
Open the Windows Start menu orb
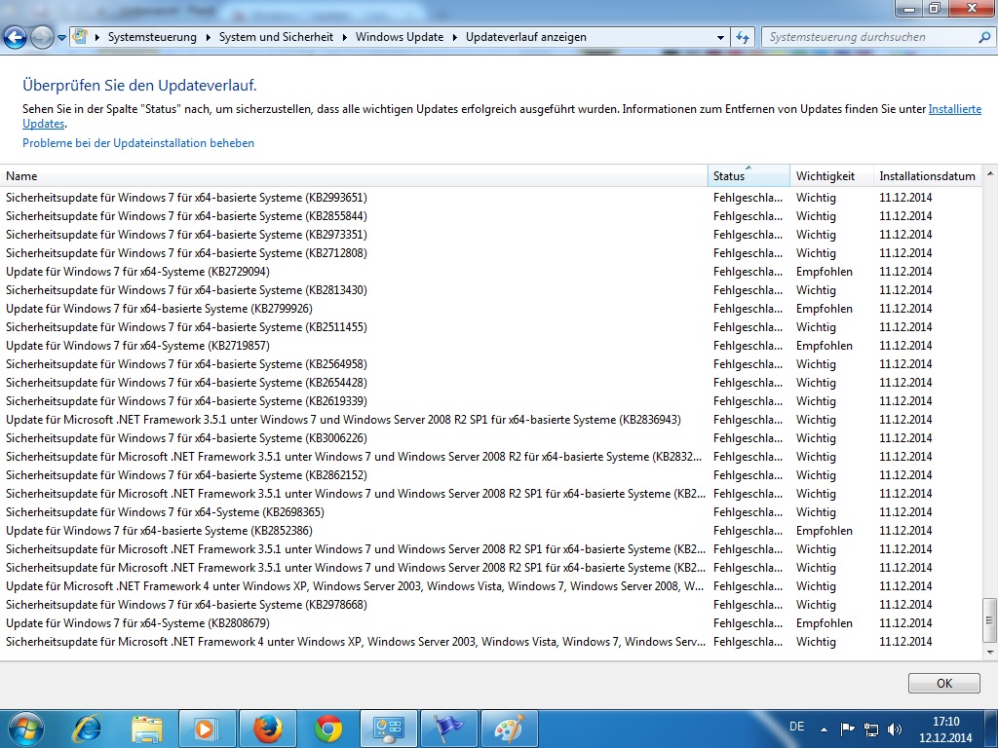tap(26, 729)
